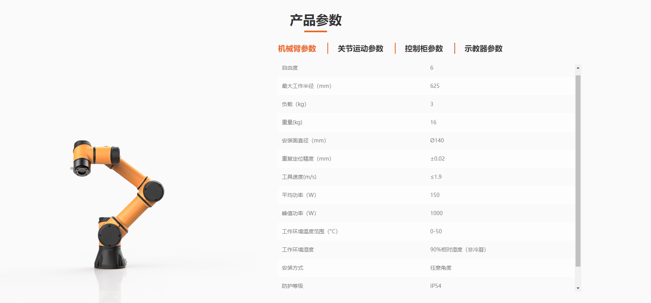Click the Ø140 mounting diameter value
651x303 pixels.
tap(437, 141)
